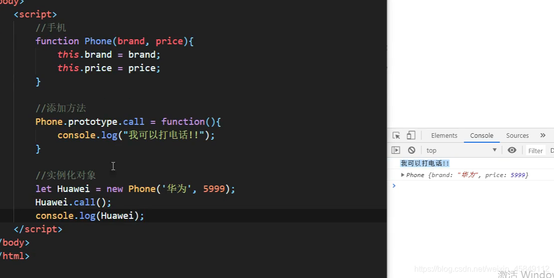Image resolution: width=554 pixels, height=278 pixels.
Task: Click the //添加方法 comment
Action: 60,108
